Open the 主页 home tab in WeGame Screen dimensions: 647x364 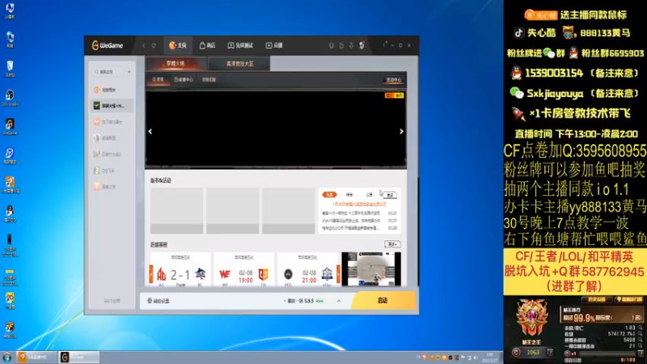[178, 45]
